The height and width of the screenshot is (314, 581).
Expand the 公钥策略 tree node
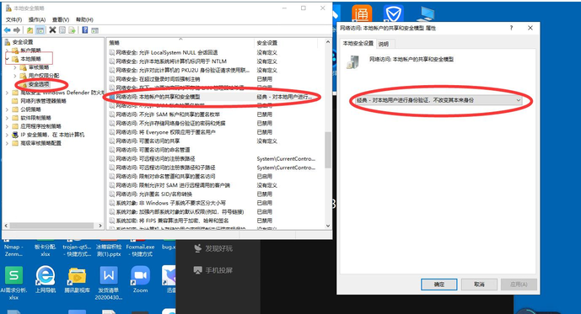[x=7, y=109]
